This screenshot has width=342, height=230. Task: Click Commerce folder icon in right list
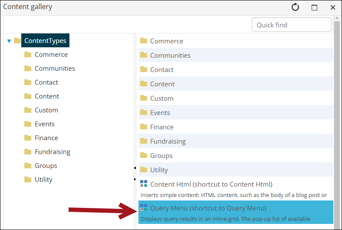[x=144, y=40]
